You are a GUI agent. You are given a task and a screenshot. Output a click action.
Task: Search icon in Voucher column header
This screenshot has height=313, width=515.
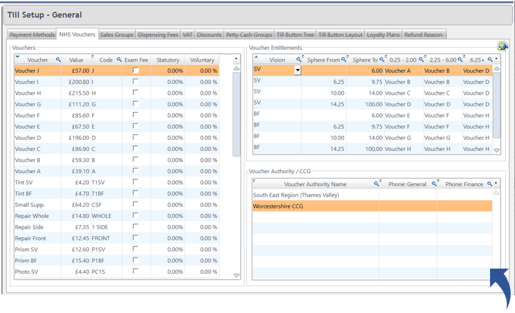[58, 60]
